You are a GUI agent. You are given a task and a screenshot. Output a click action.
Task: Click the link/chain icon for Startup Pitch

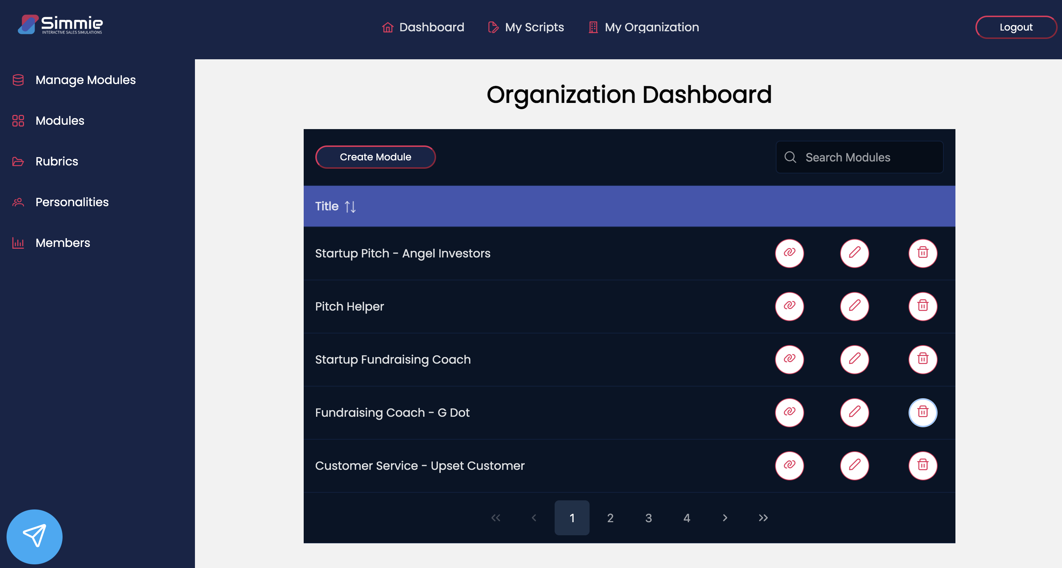coord(789,253)
